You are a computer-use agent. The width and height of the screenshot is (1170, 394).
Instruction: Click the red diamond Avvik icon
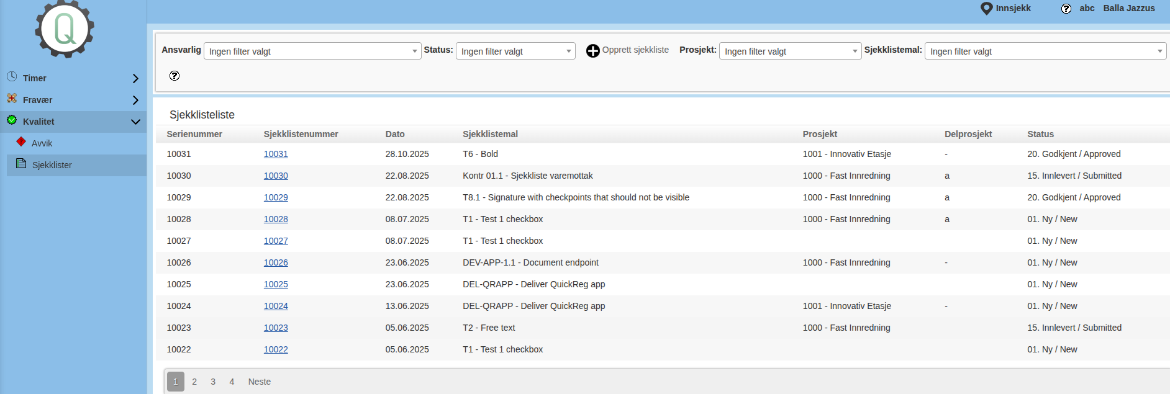pos(21,142)
